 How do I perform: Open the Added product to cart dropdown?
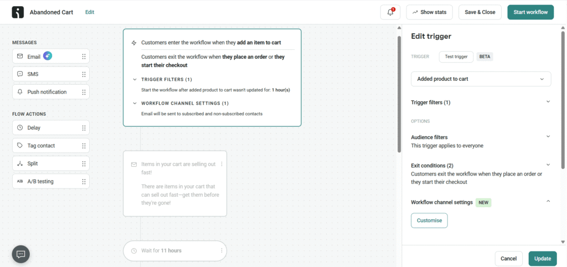481,79
